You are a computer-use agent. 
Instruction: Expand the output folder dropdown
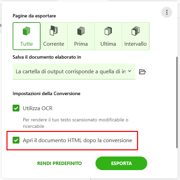tap(74, 71)
